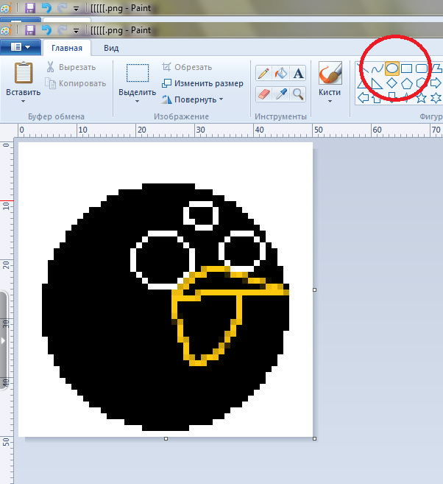Choose the Right triangle shape
443x484 pixels.
[x=377, y=83]
